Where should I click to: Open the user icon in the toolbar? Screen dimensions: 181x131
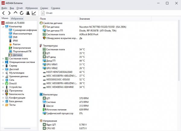(x=28, y=13)
